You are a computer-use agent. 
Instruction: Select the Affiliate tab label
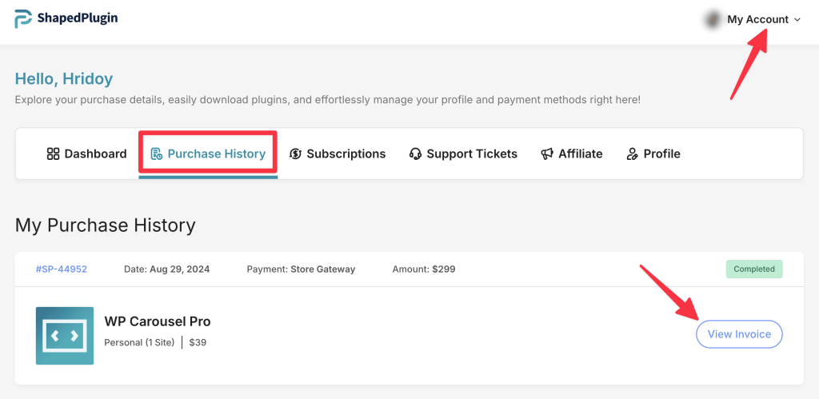(580, 154)
